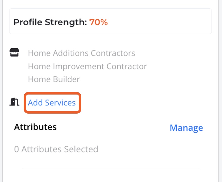Click the word Selected under Attributes
Viewport: 222px width, 182px height.
click(81, 149)
